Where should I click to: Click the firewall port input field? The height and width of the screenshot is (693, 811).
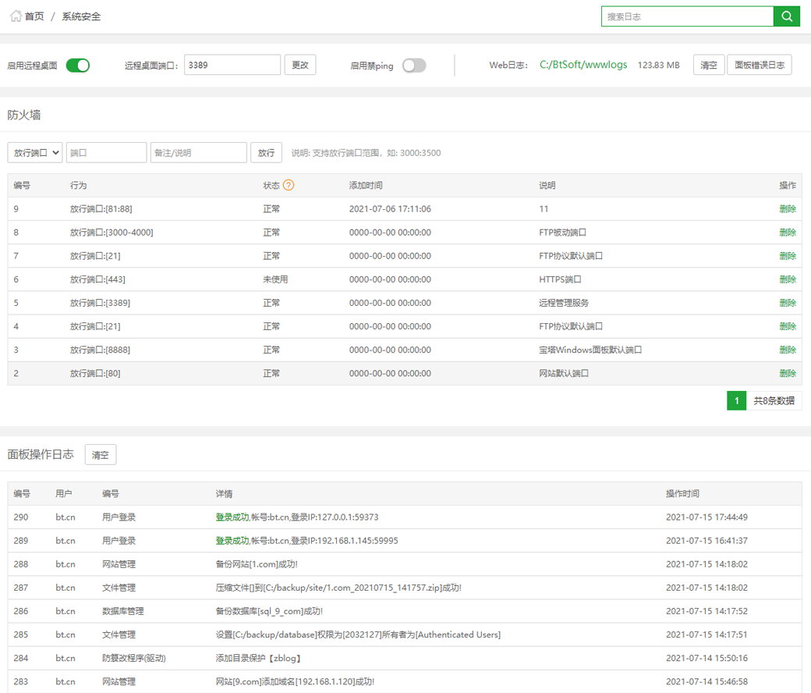pyautogui.click(x=106, y=153)
